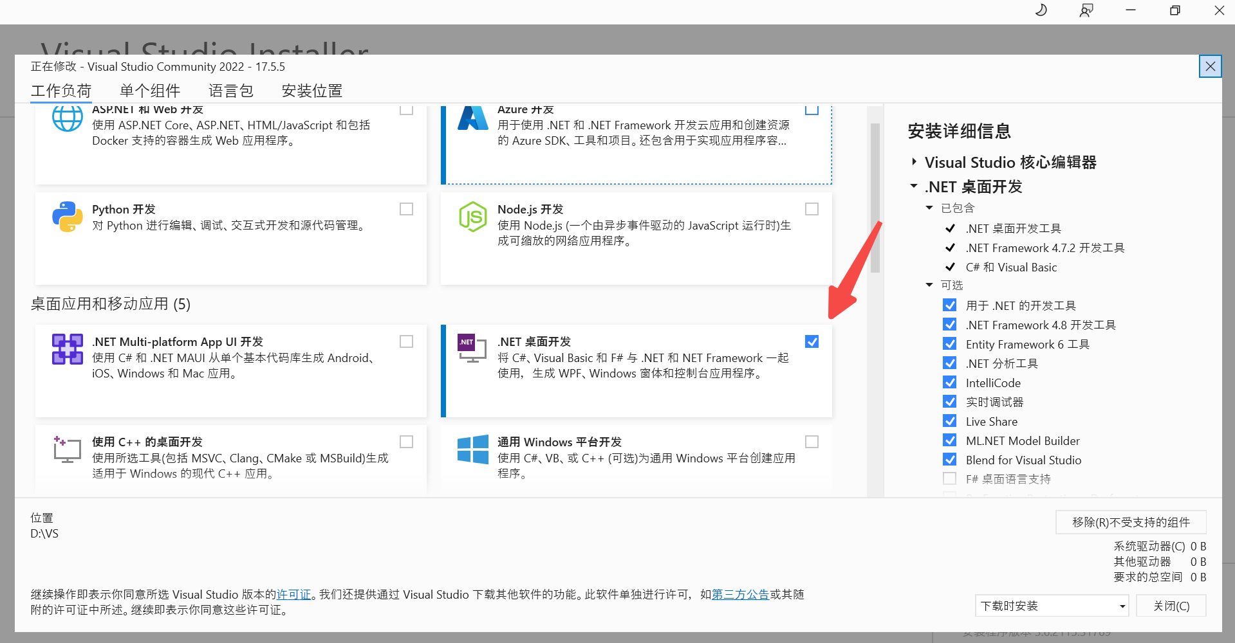Click the workloads list vertical scrollbar thumb
The width and height of the screenshot is (1235, 643).
(x=875, y=198)
